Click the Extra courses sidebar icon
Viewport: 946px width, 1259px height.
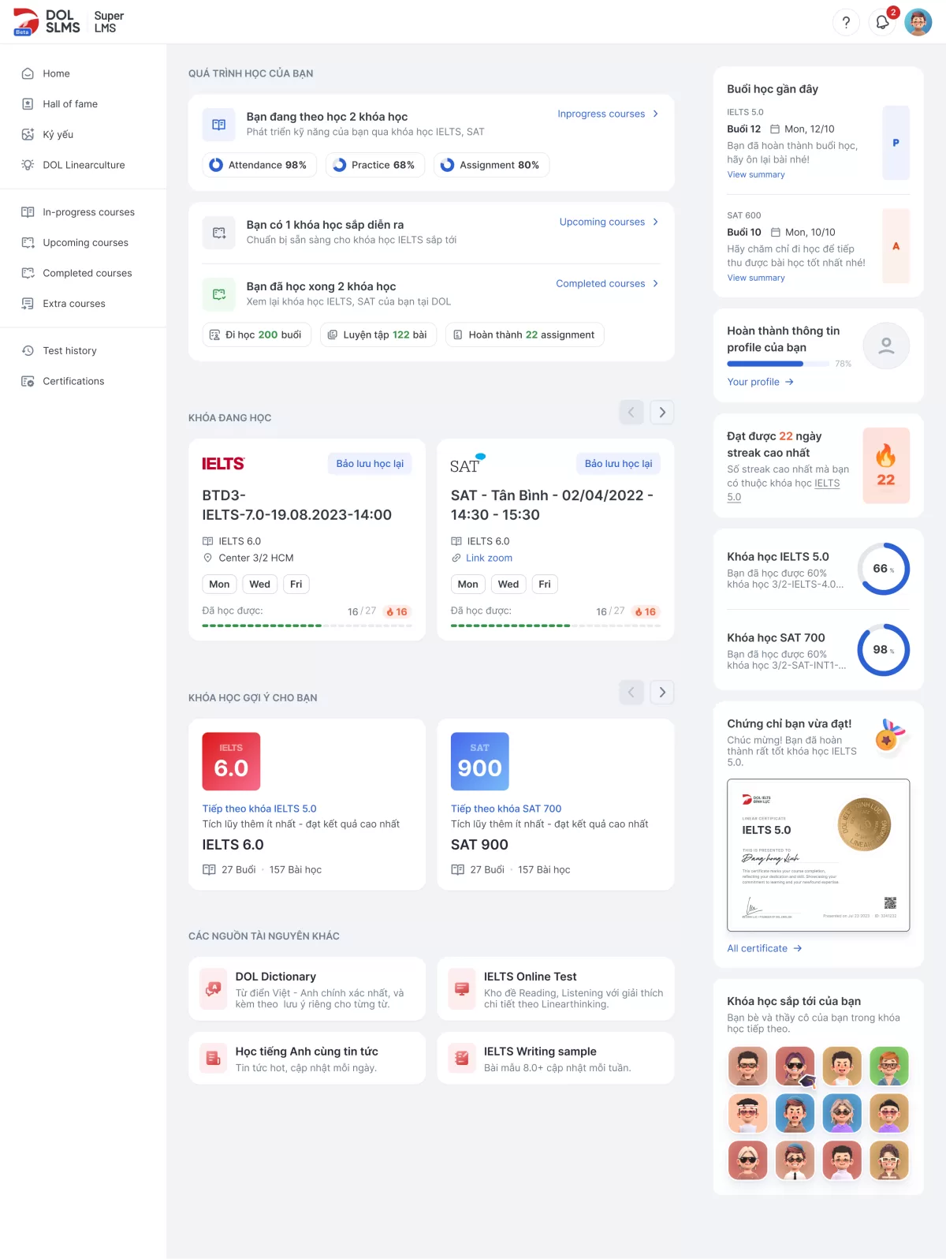[28, 304]
